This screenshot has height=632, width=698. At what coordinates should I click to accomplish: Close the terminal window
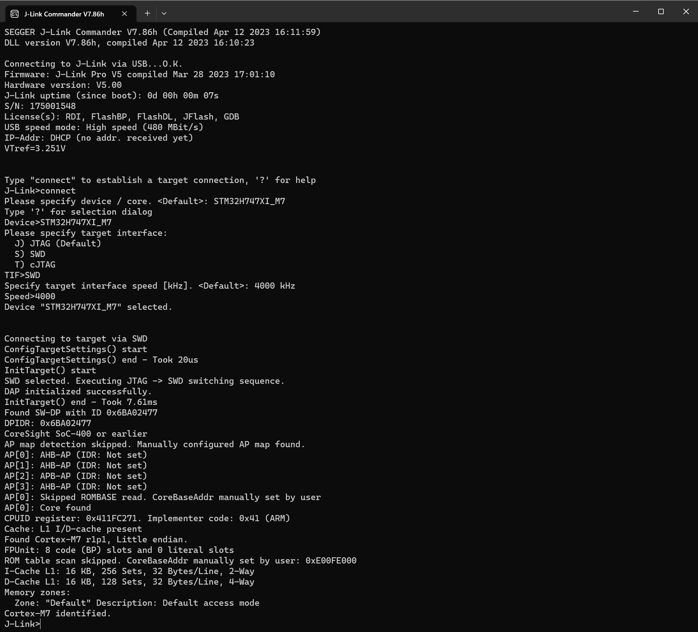point(686,12)
